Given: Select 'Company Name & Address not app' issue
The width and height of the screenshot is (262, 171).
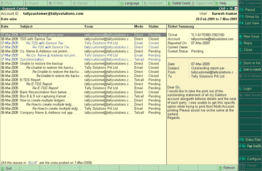Looking at the screenshot, I should coord(83,113).
